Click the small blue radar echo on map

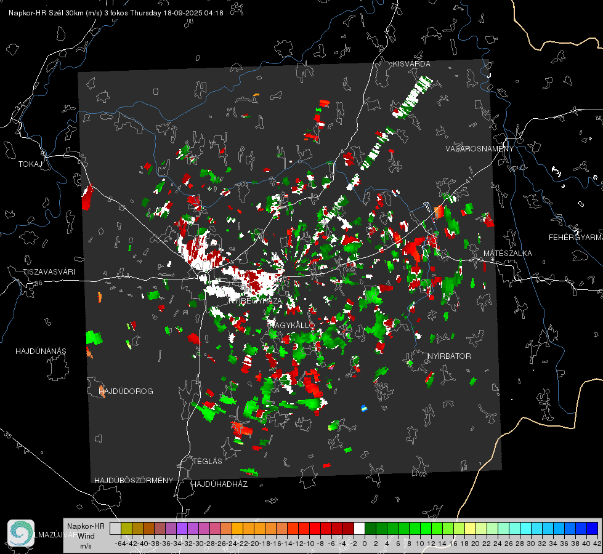(364, 407)
